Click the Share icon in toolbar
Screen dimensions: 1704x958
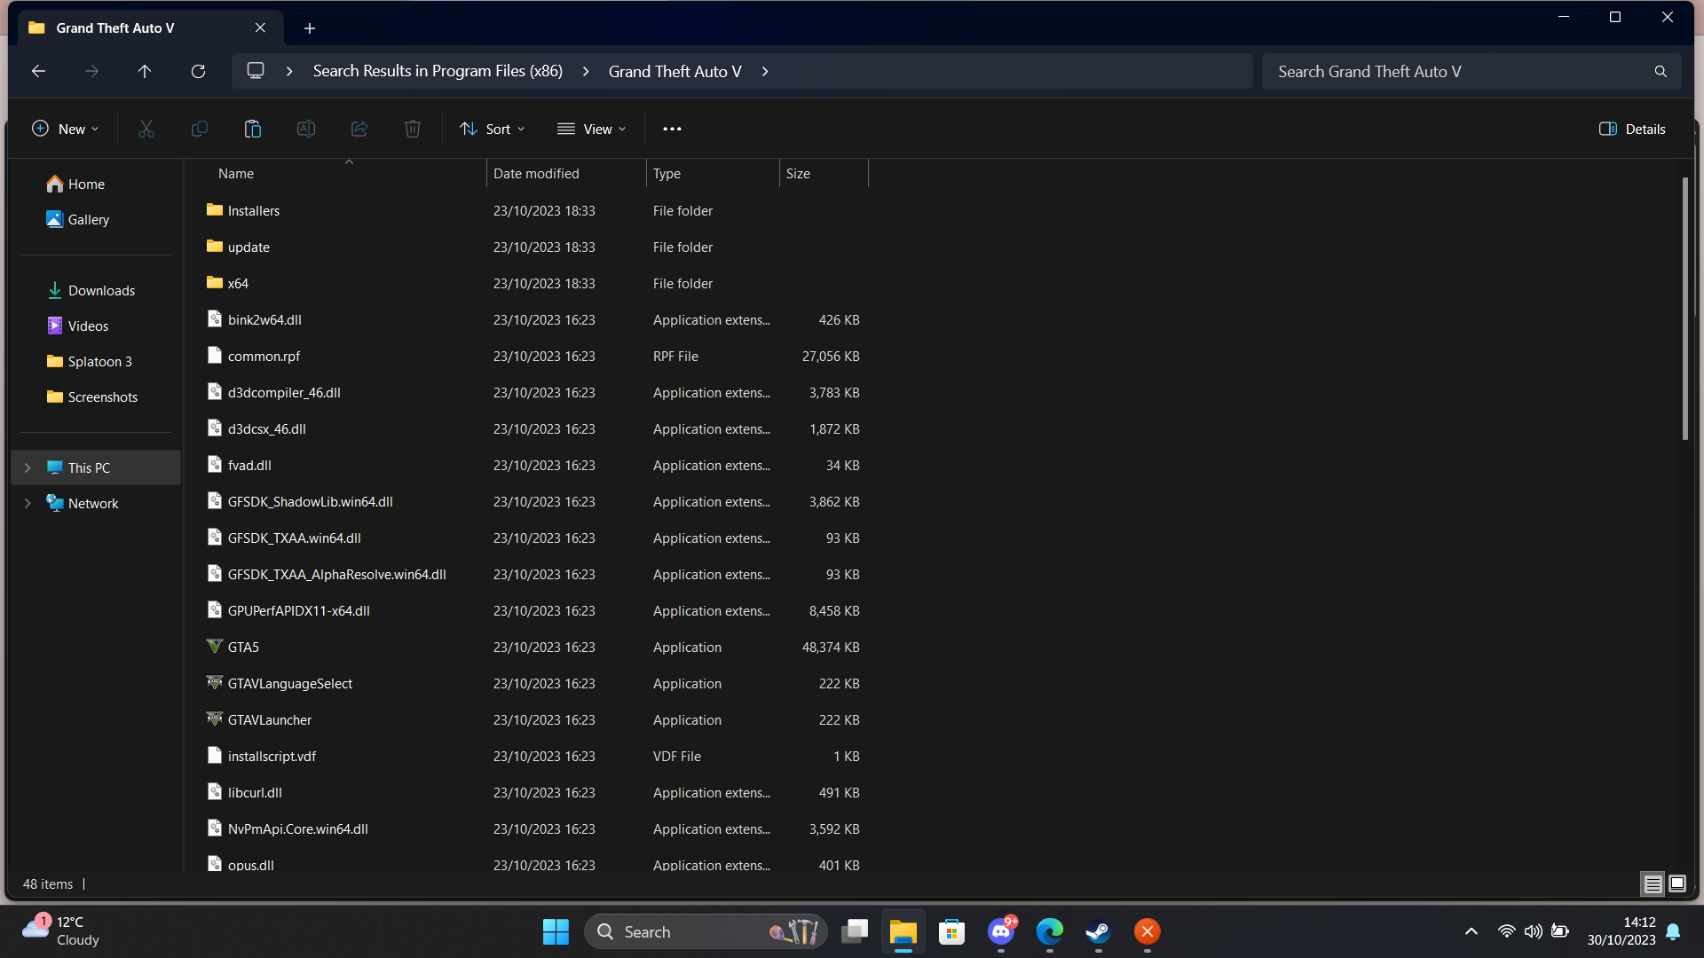pos(359,130)
